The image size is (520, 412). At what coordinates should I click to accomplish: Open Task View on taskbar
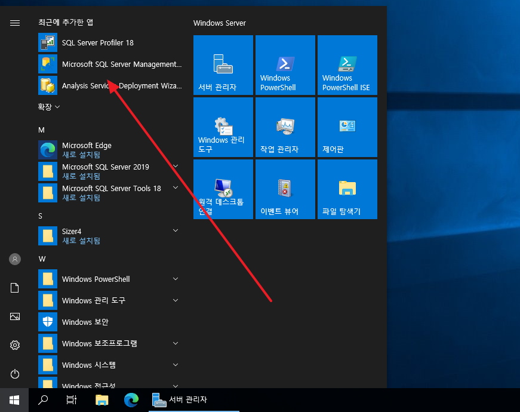click(72, 400)
